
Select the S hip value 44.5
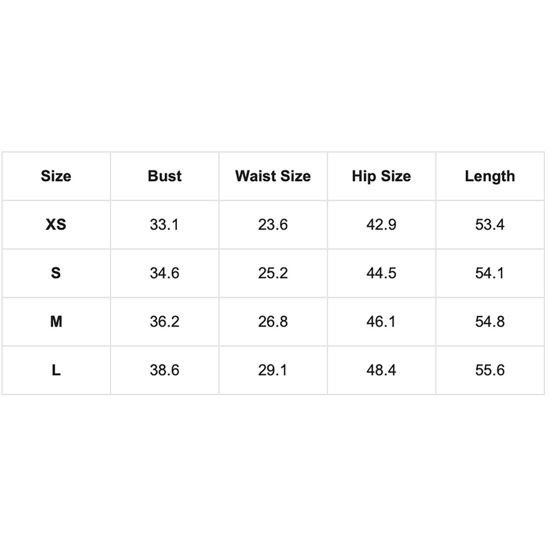pyautogui.click(x=382, y=273)
